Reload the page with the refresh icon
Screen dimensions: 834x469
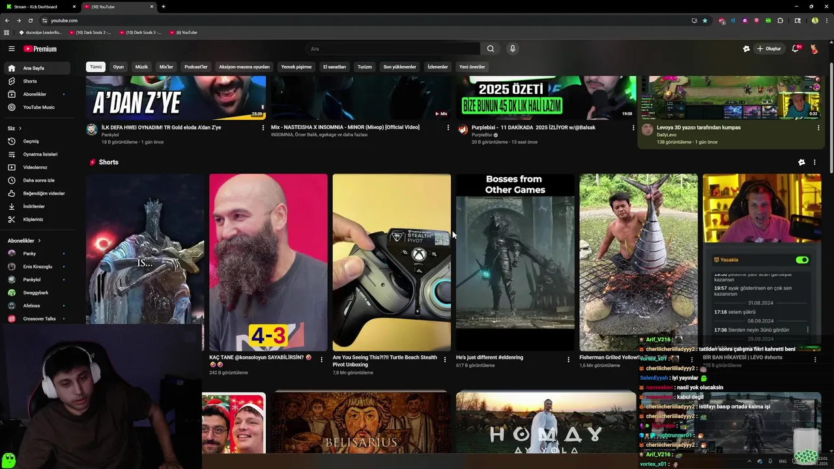(x=30, y=20)
